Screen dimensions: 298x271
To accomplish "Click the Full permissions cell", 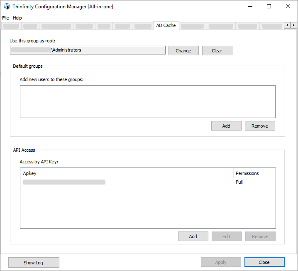I will point(239,182).
